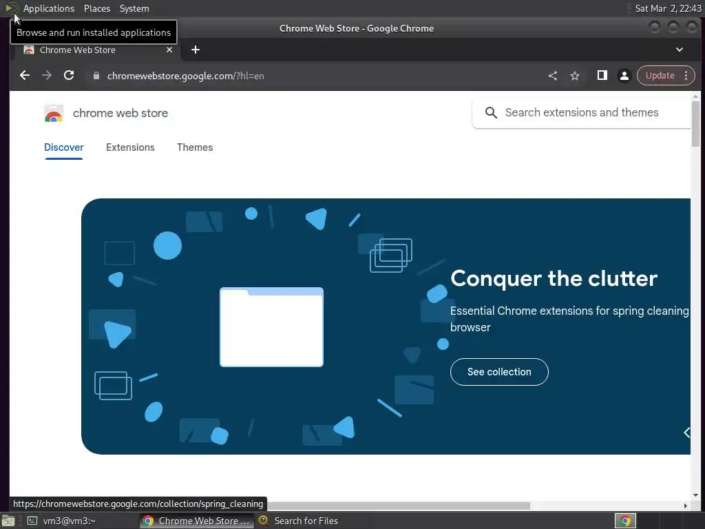This screenshot has height=529, width=705.
Task: Switch to Chrome Web Store taskbar entry
Action: [x=196, y=521]
